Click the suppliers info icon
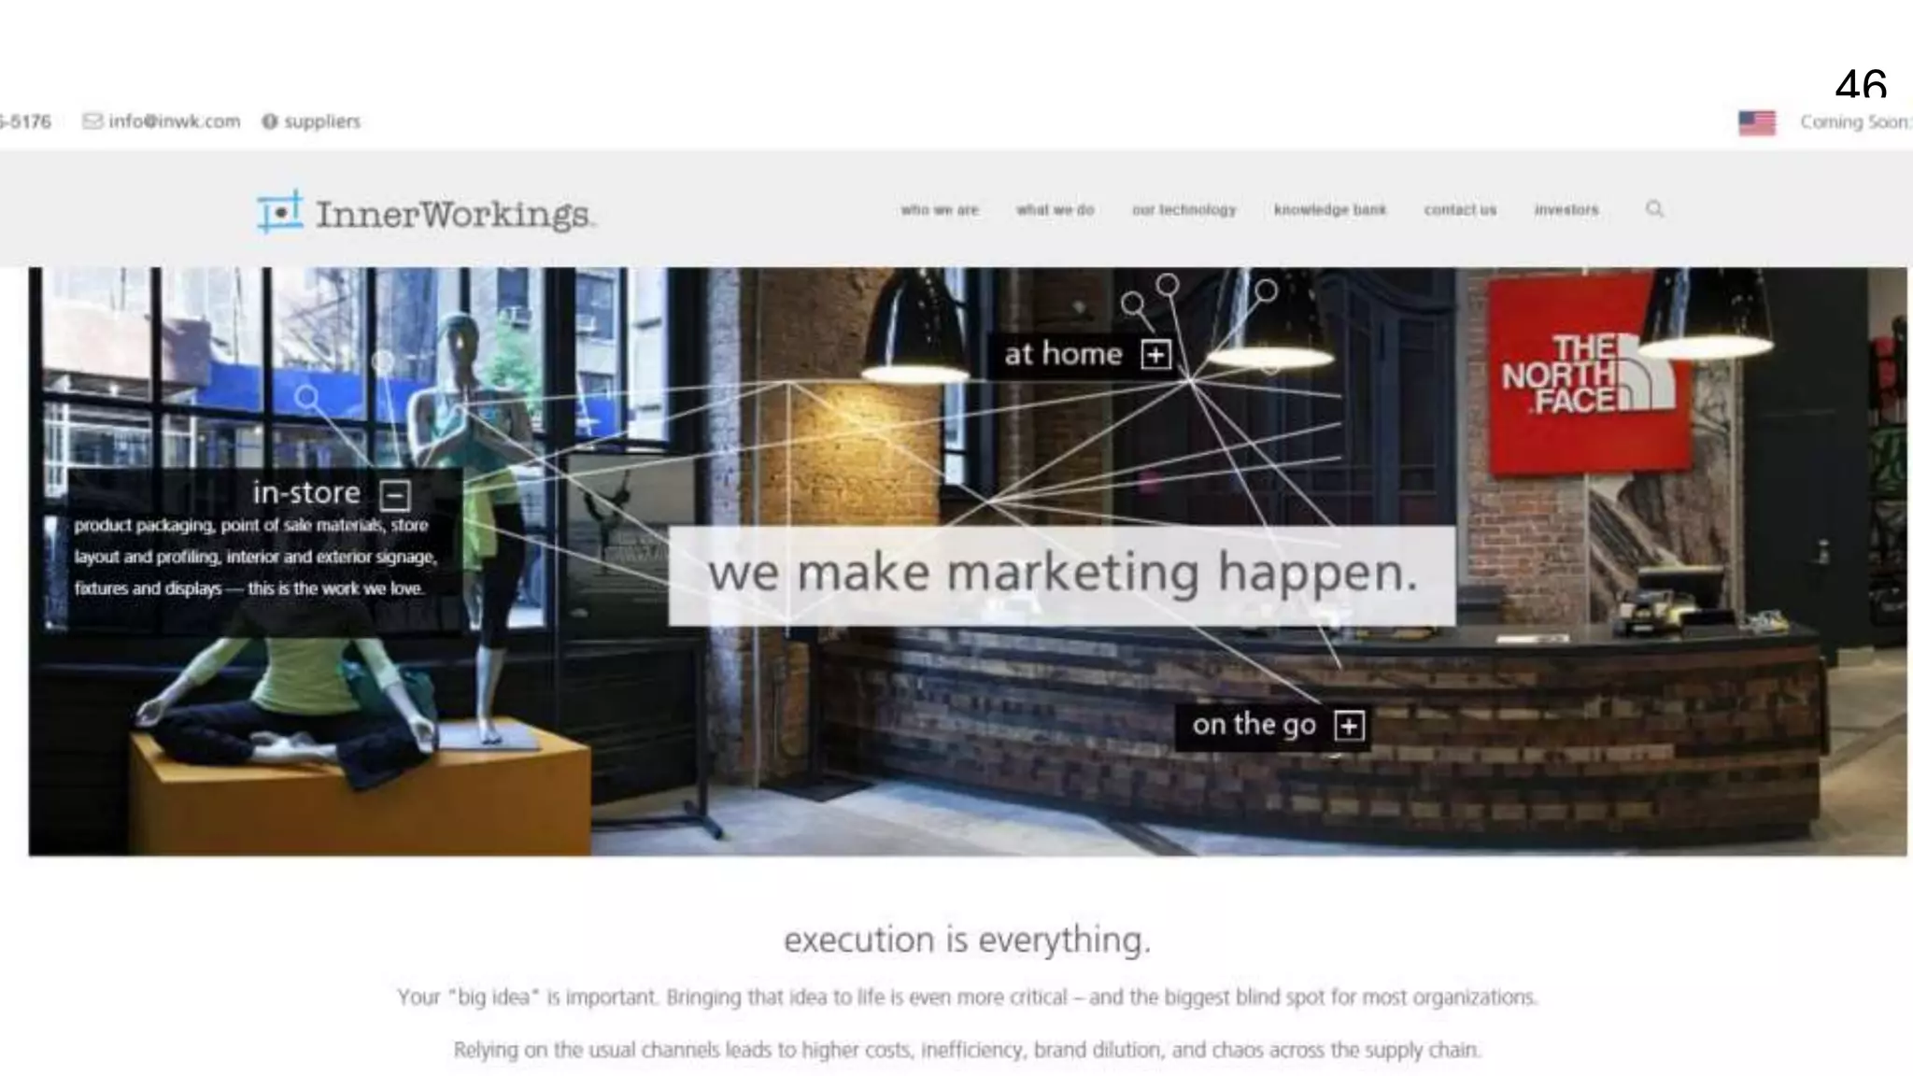 coord(270,121)
